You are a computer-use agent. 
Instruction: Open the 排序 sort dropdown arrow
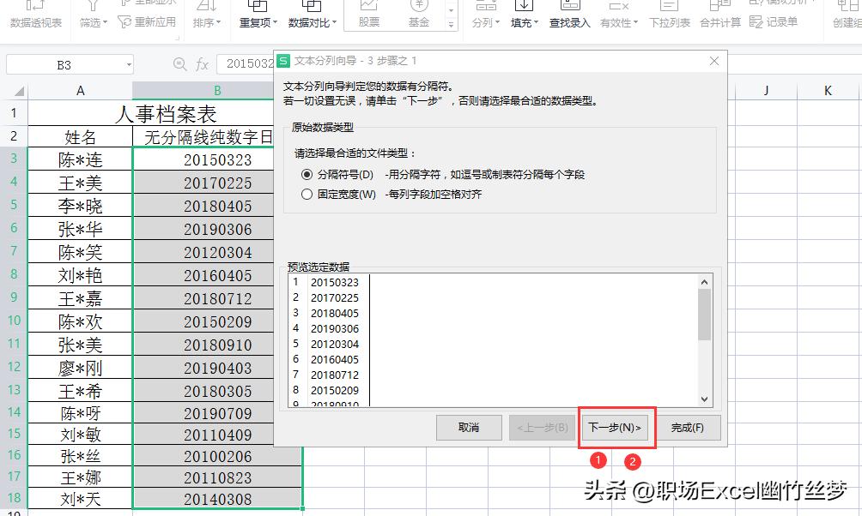pos(216,23)
